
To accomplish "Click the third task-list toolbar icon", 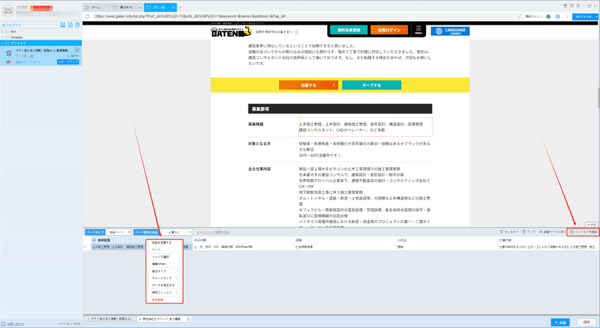I will [x=77, y=25].
